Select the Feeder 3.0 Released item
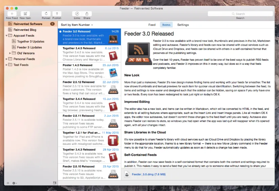This screenshot has width=279, height=191. point(89,37)
